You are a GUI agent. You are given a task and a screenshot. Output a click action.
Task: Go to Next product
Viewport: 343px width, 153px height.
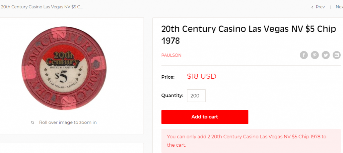pos(339,7)
